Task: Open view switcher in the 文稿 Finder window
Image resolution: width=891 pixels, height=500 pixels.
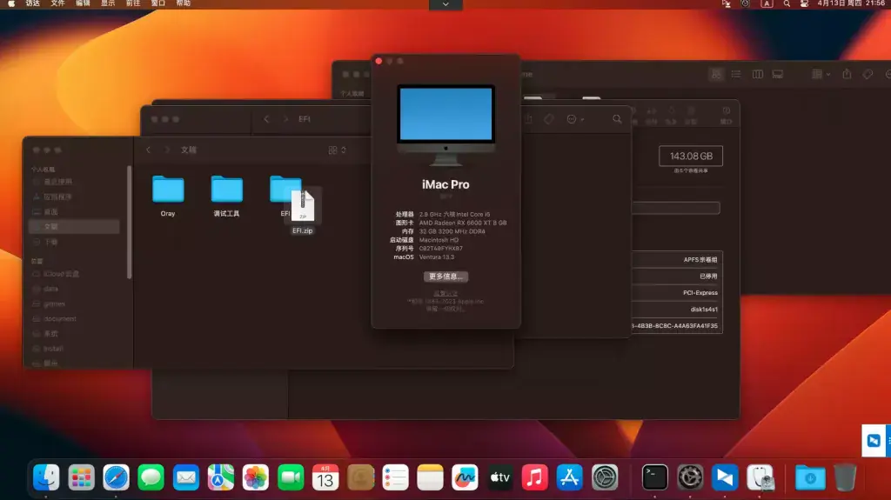Action: pos(337,150)
